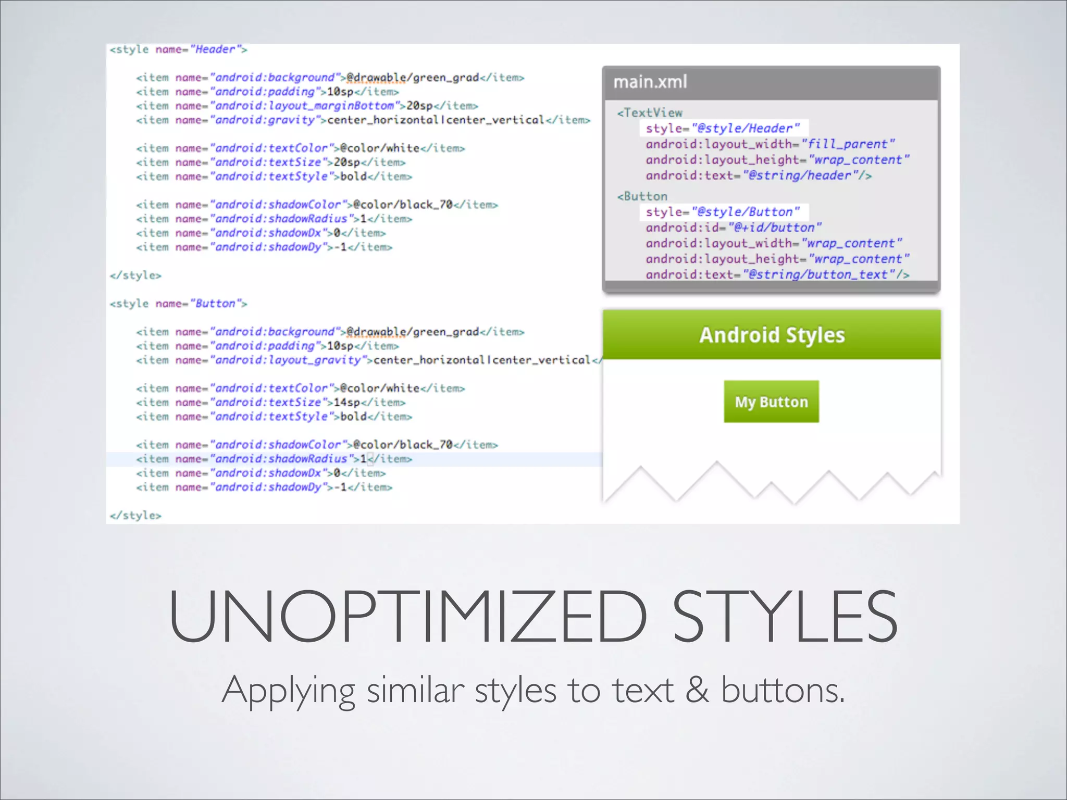Click the green My Button

click(x=771, y=402)
